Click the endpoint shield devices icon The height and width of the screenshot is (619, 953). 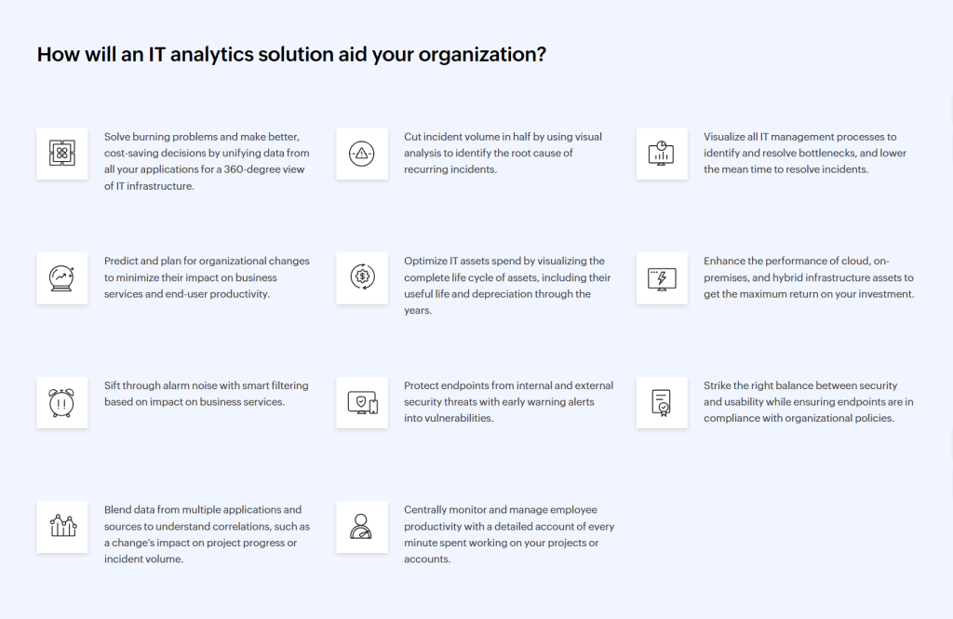(362, 402)
